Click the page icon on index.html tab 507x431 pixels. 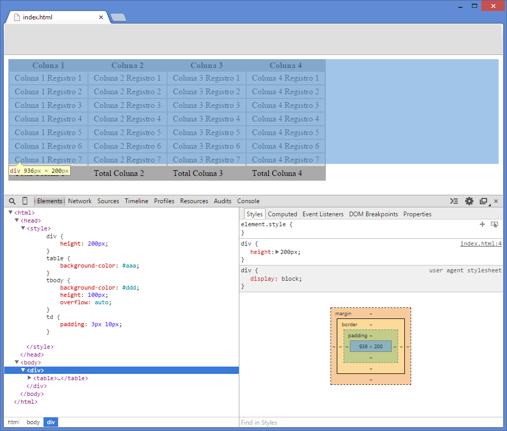coord(17,17)
